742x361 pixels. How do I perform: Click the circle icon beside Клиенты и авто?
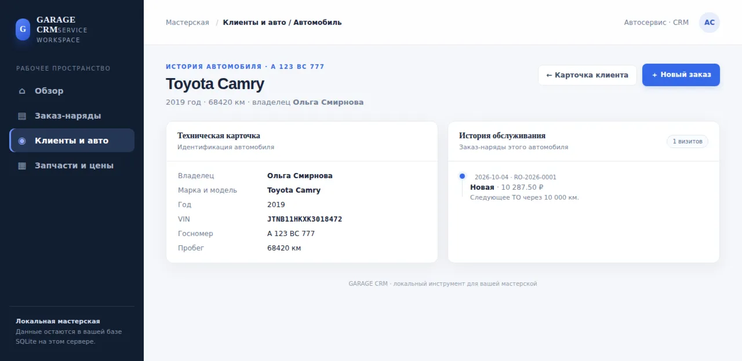[22, 141]
